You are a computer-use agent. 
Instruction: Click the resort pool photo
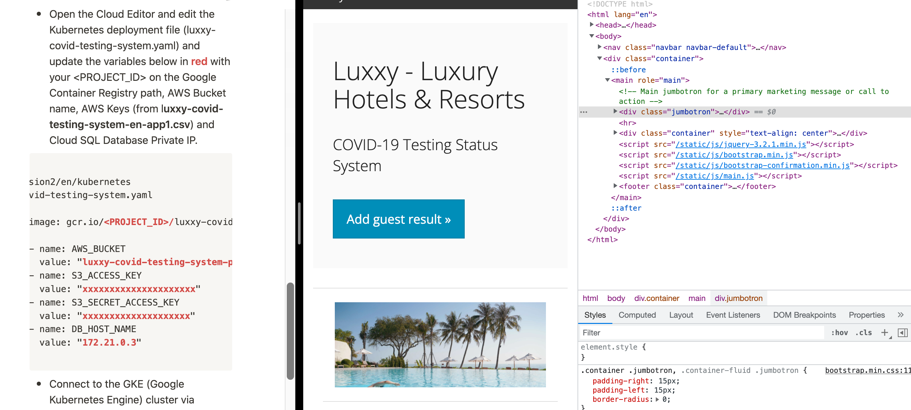coord(440,344)
